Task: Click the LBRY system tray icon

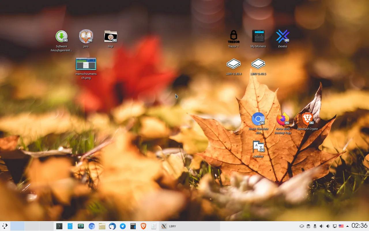Action: pyautogui.click(x=302, y=226)
